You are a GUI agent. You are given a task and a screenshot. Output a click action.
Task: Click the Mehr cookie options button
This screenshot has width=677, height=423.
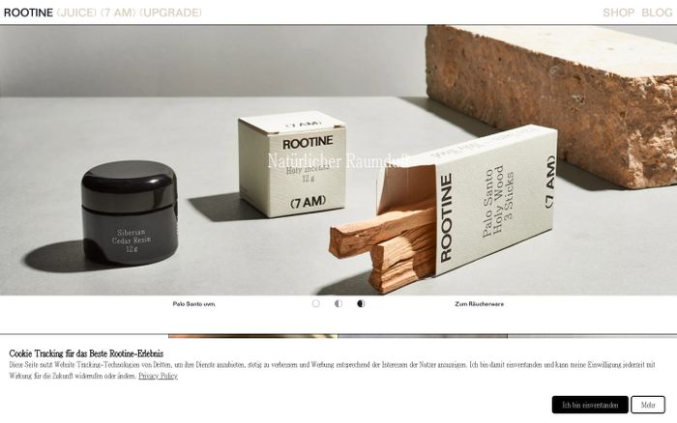coord(648,405)
